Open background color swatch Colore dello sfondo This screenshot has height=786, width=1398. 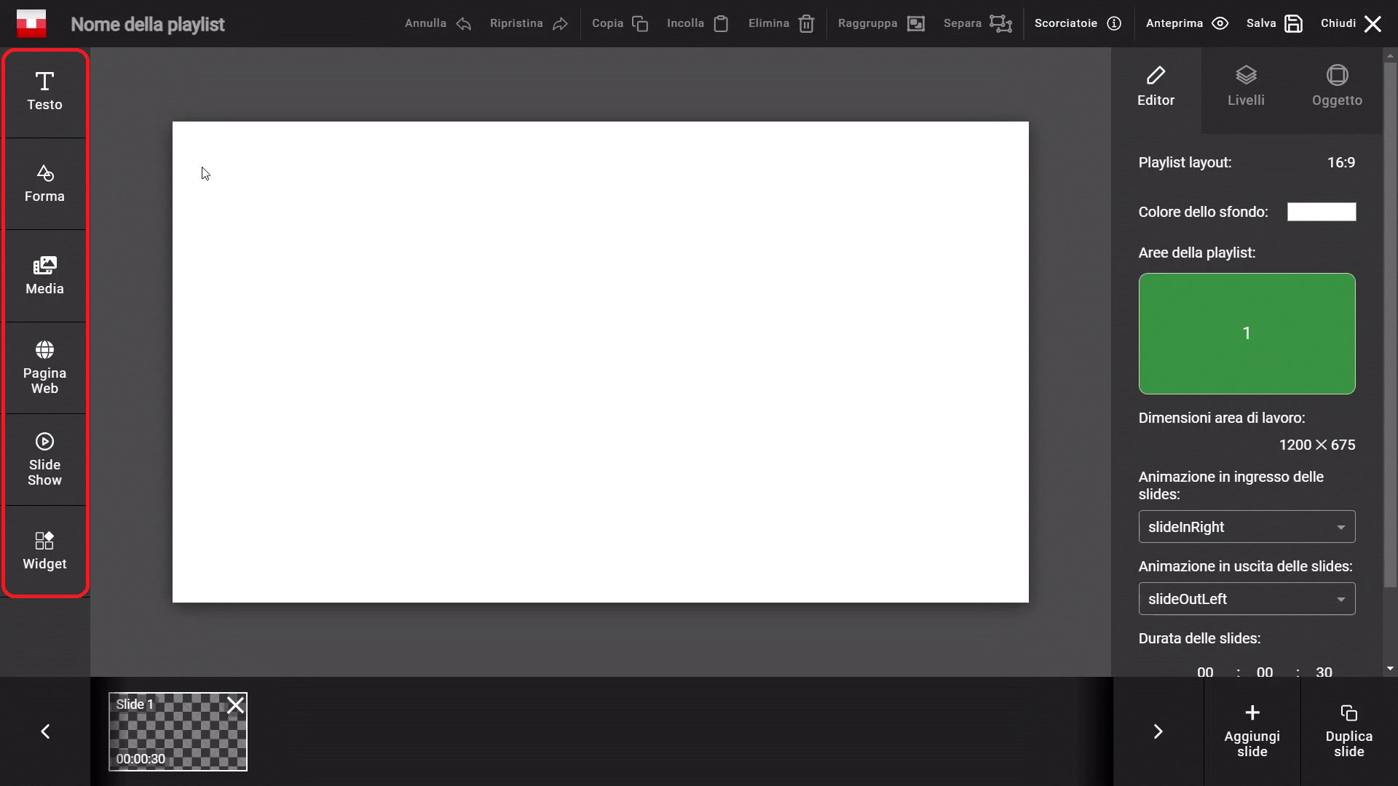[1322, 212]
